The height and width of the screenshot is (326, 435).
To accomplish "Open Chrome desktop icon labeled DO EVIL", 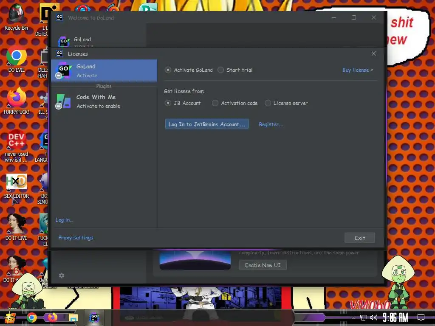I will tap(17, 59).
